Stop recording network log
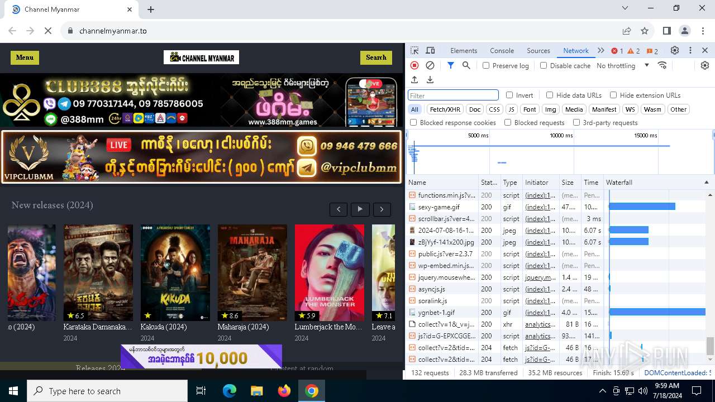Screen dimensions: 715x402 point(414,65)
